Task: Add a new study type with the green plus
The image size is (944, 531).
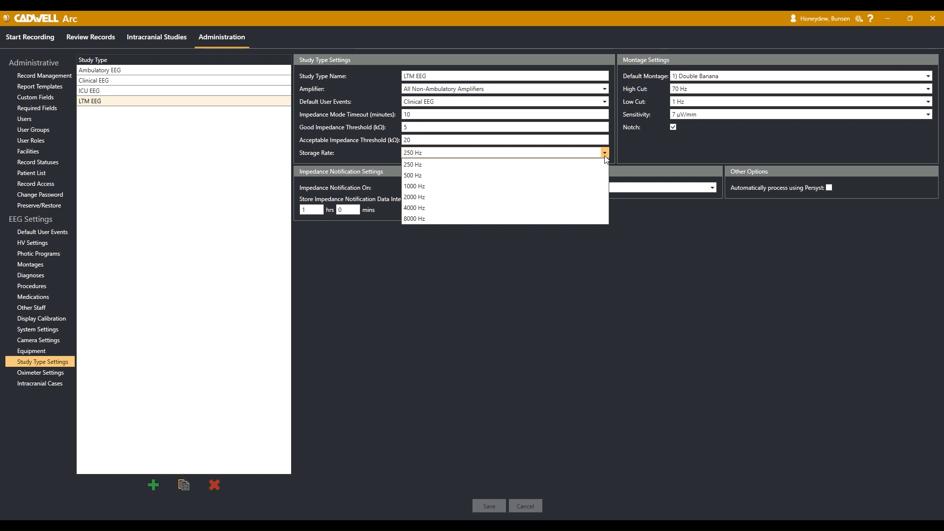Action: tap(153, 485)
